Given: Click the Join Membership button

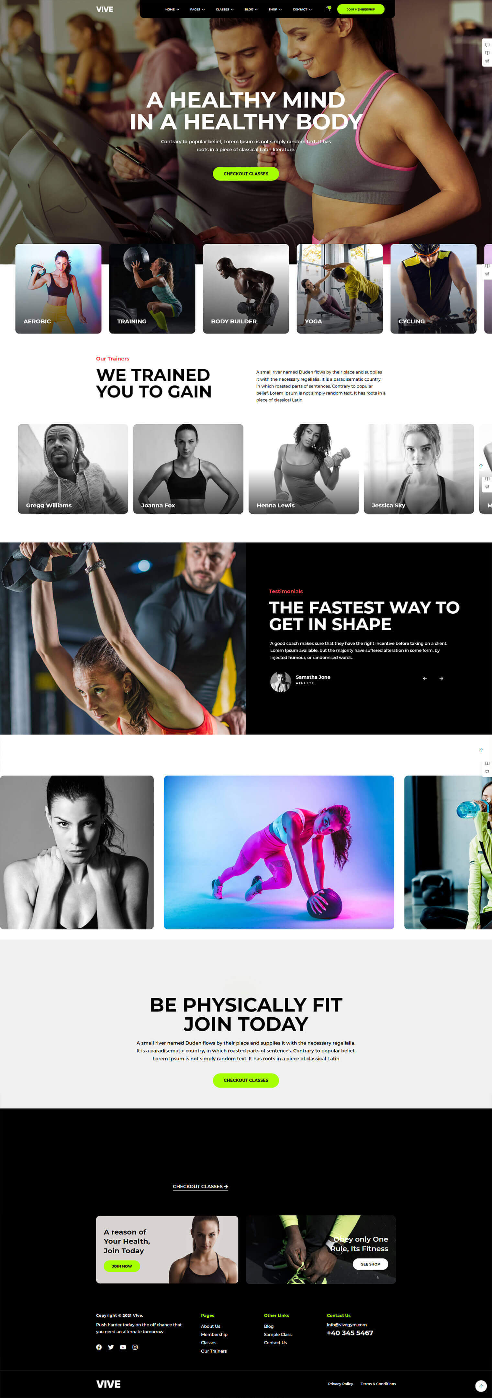Looking at the screenshot, I should click(361, 9).
